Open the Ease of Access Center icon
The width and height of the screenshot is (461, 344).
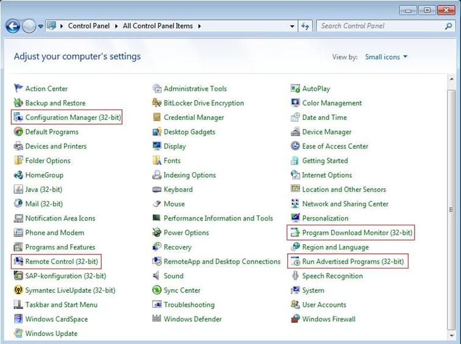(x=295, y=146)
